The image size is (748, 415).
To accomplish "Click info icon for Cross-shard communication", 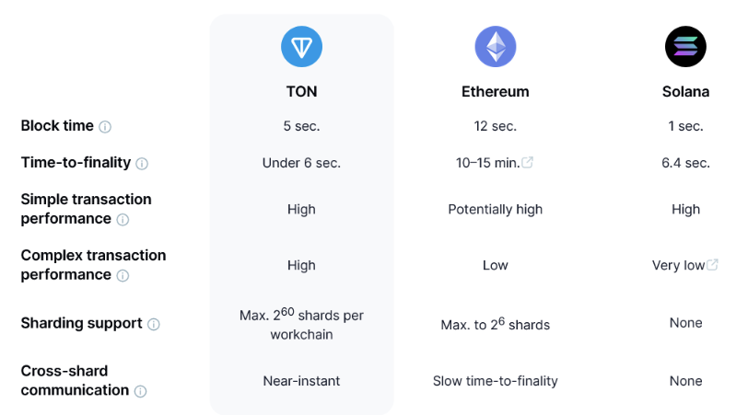I will click(140, 391).
